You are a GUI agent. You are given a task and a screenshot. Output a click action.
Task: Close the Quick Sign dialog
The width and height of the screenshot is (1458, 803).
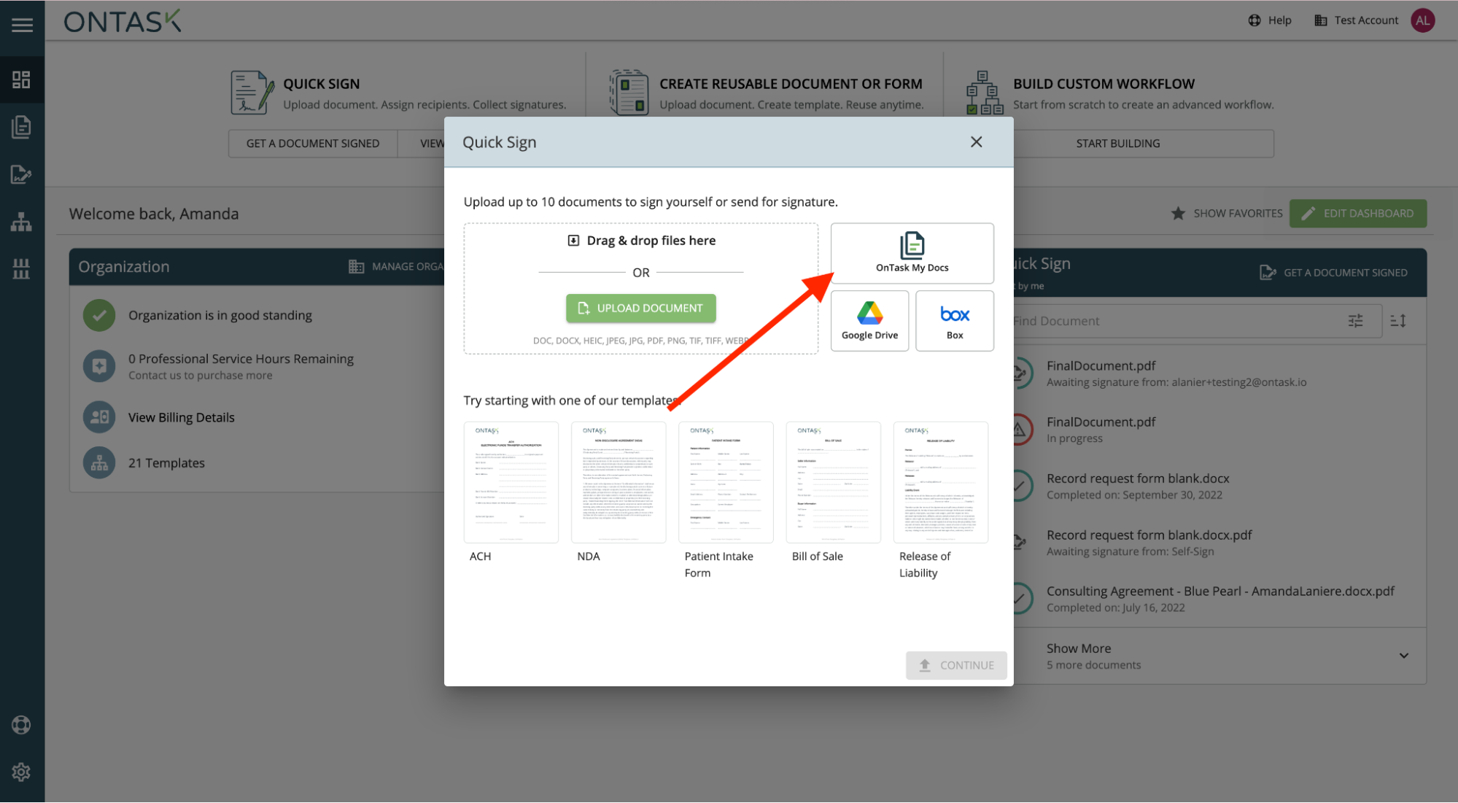976,142
